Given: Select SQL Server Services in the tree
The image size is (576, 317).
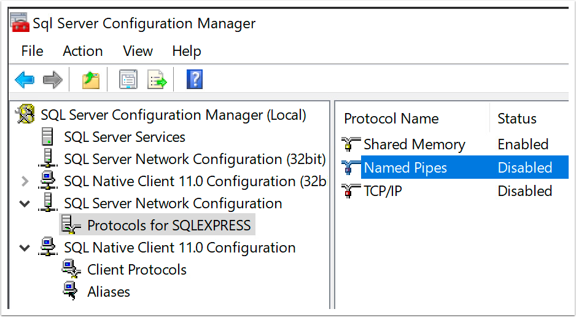Looking at the screenshot, I should [x=124, y=137].
